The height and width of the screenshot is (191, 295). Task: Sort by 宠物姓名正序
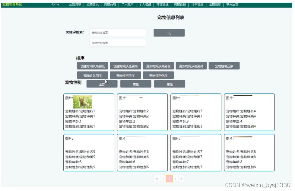(x=224, y=66)
